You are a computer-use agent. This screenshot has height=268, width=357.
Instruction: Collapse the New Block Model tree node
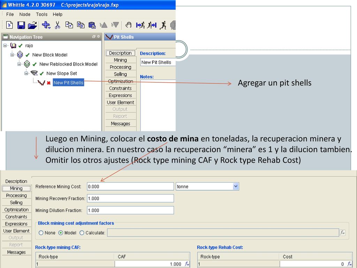(12, 55)
